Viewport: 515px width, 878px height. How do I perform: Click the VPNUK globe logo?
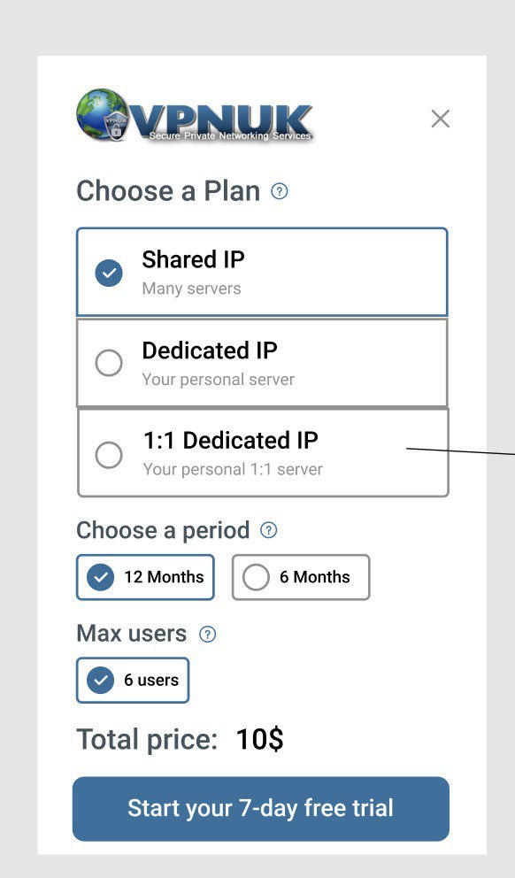click(102, 114)
